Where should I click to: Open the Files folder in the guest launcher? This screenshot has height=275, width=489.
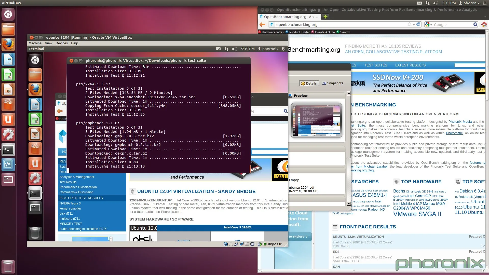pyautogui.click(x=35, y=75)
